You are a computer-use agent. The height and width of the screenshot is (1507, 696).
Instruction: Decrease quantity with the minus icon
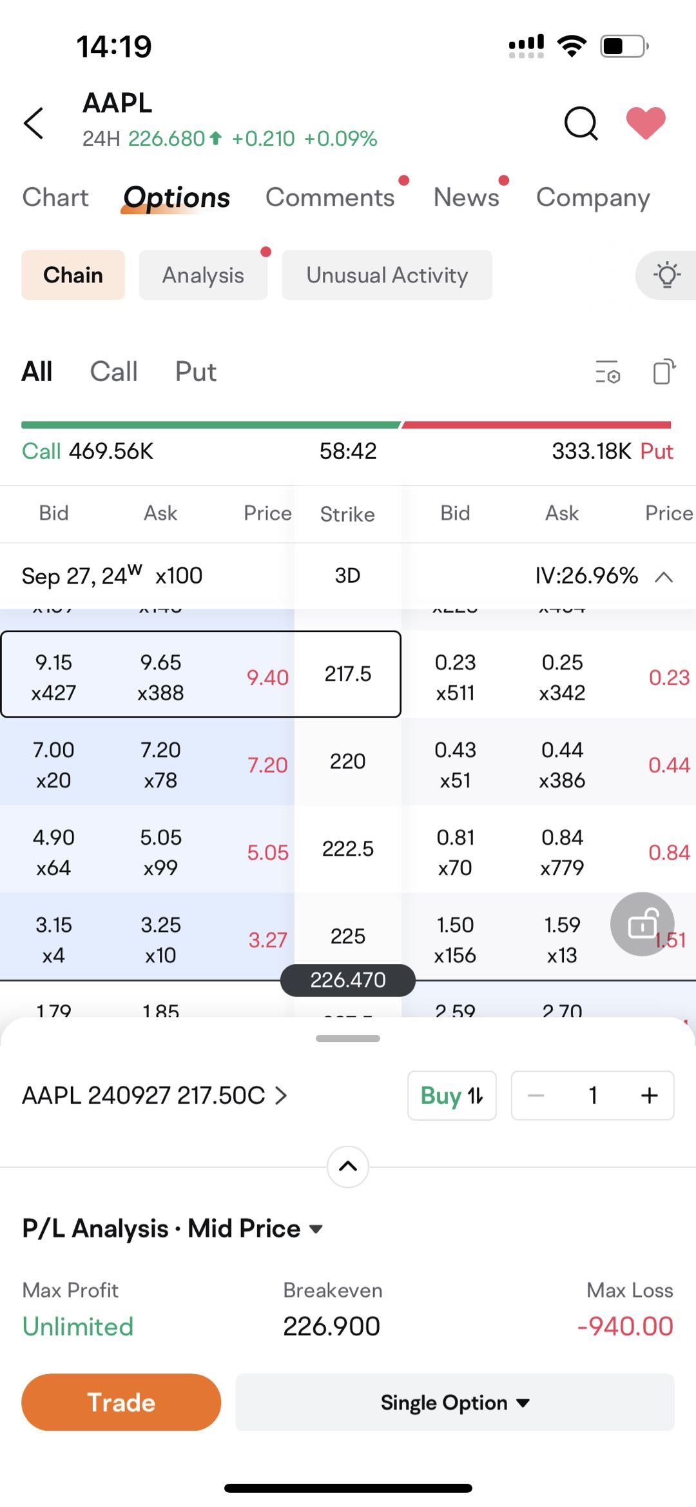tap(536, 1095)
